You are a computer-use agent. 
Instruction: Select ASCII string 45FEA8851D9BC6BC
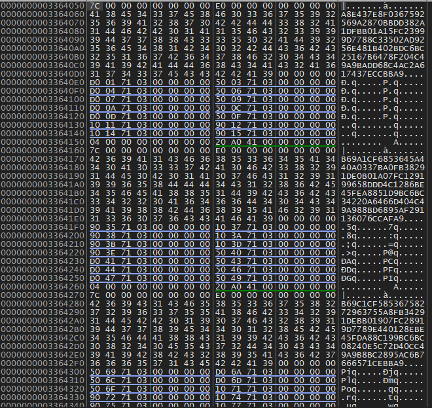point(383,193)
